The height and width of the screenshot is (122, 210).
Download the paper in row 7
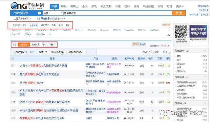coord(163,118)
